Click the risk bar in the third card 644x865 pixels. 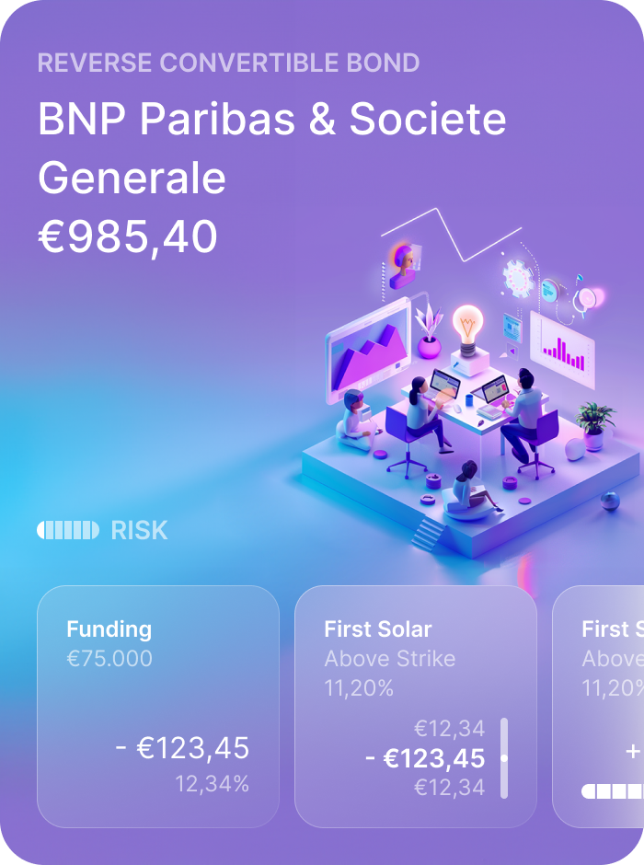coord(613,791)
